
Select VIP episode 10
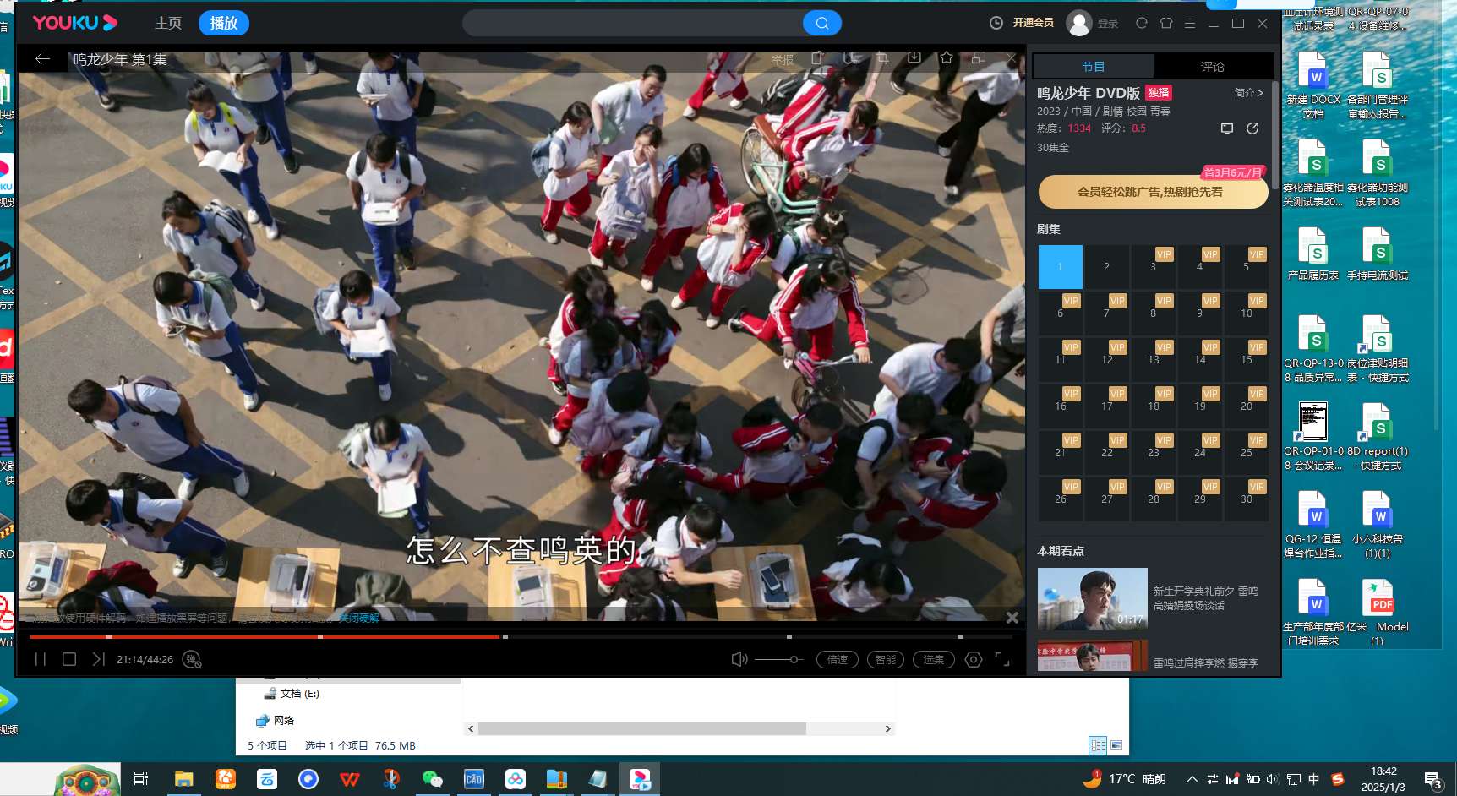tap(1246, 313)
